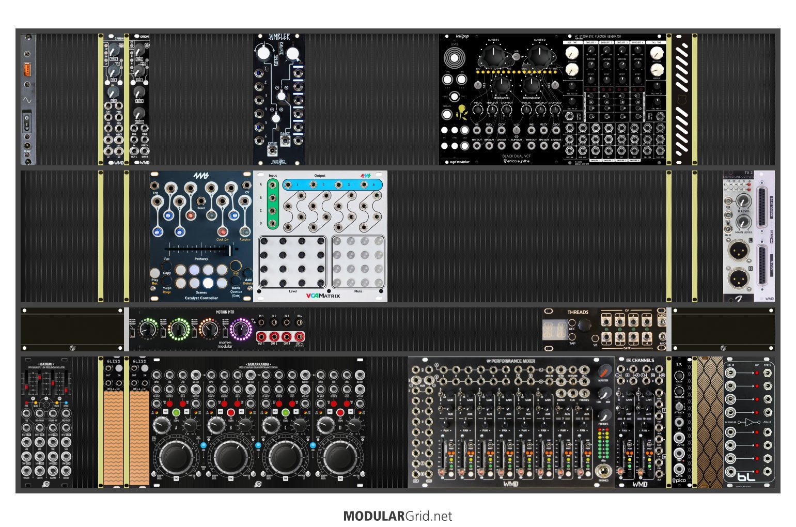Flip the LINK switch between cutoff knobs
This screenshot has width=796, height=527.
pos(517,56)
